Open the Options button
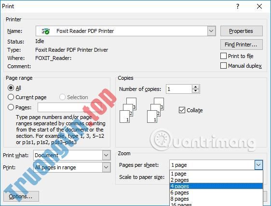Screen dimensions: 271x206 (x=21, y=196)
